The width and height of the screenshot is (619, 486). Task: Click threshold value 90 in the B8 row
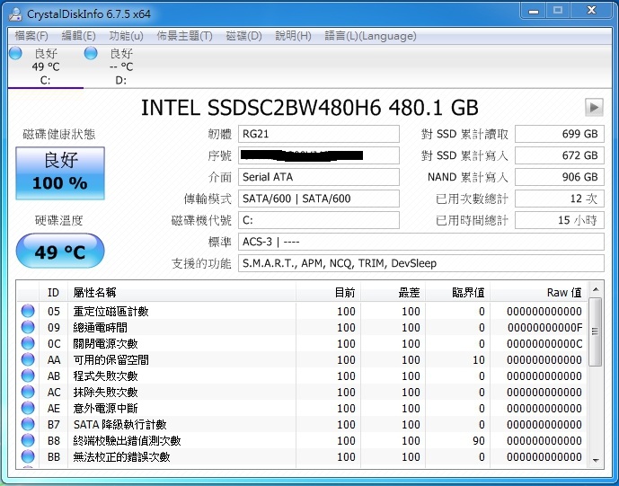point(479,440)
